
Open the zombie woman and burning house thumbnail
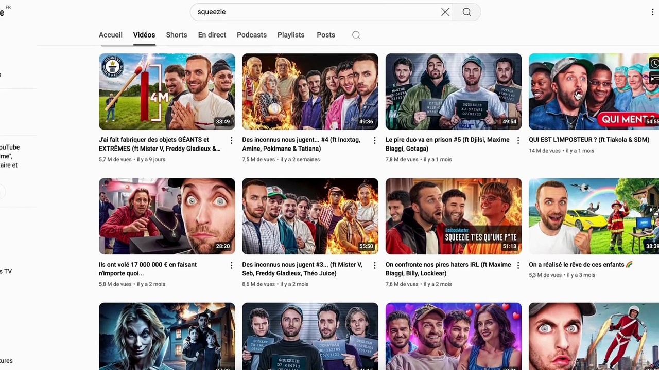[x=167, y=336]
